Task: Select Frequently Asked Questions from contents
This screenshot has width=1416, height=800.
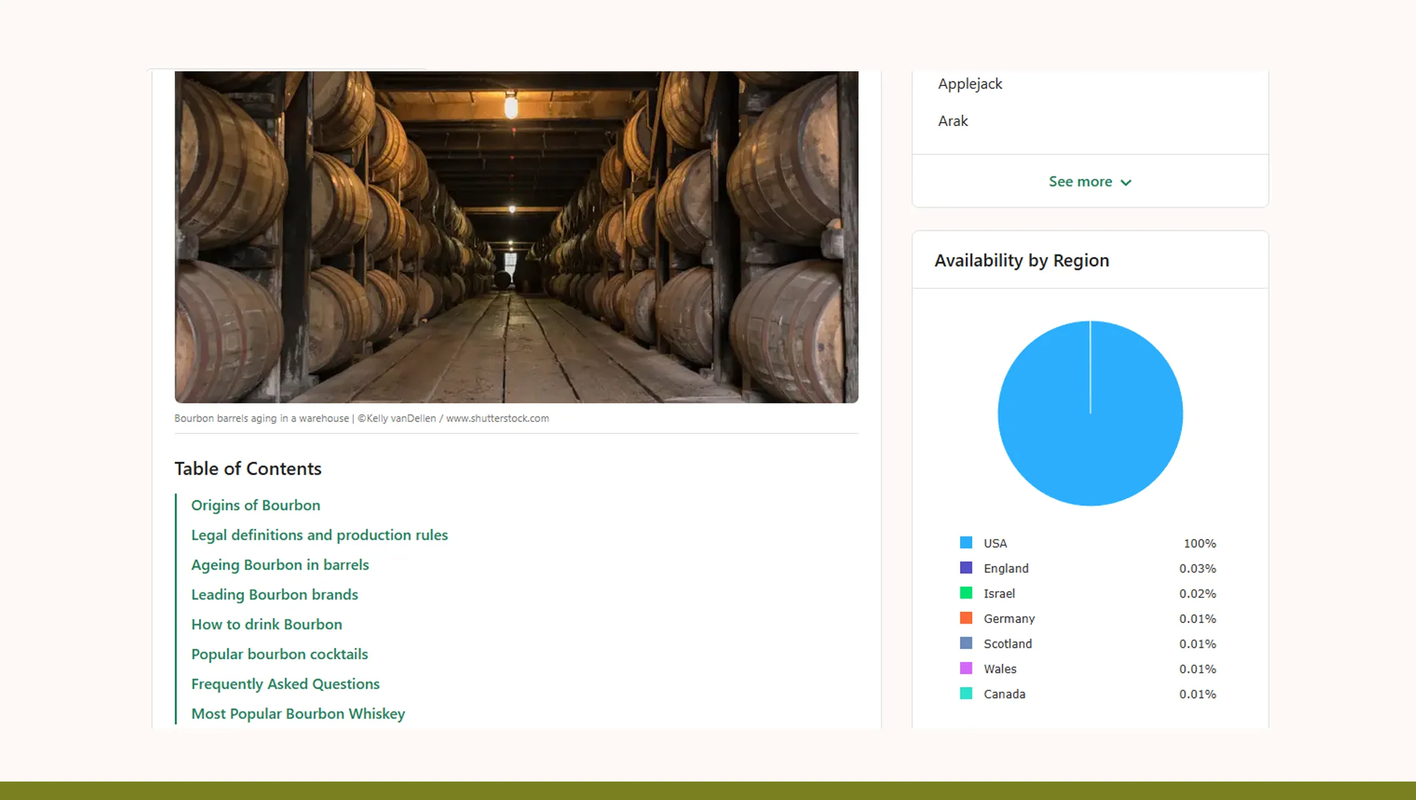Action: [285, 684]
